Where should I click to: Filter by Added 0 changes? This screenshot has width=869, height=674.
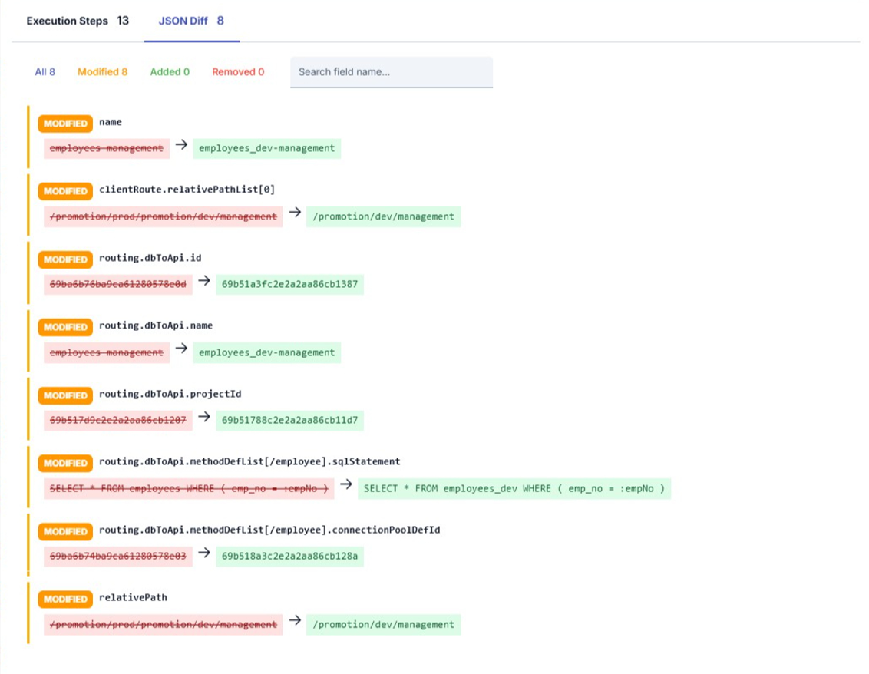coord(170,72)
